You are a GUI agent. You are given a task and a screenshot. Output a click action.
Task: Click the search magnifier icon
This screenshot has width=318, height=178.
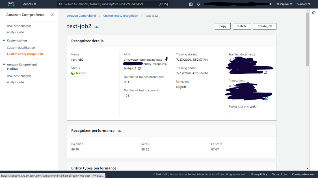61,4
